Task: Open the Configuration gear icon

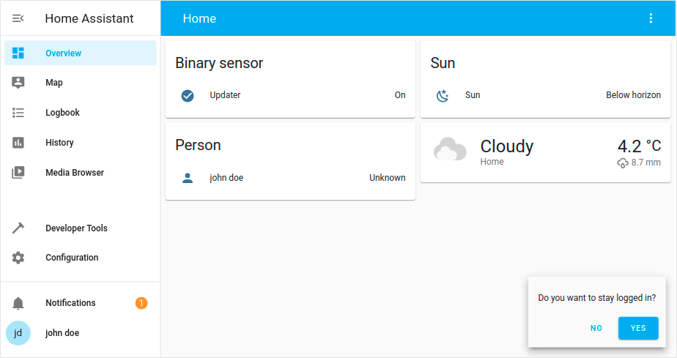Action: click(x=18, y=258)
